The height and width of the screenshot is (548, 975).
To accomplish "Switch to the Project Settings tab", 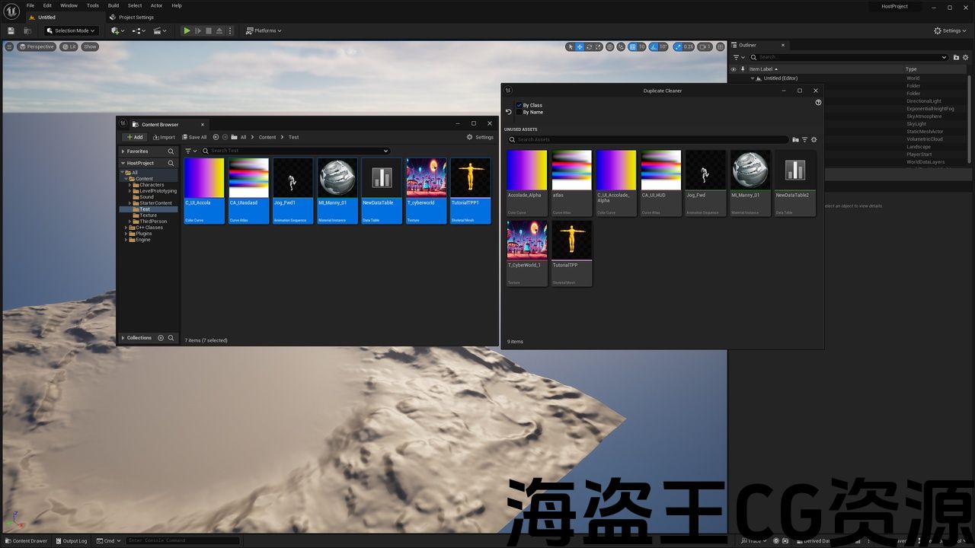I will click(x=136, y=17).
